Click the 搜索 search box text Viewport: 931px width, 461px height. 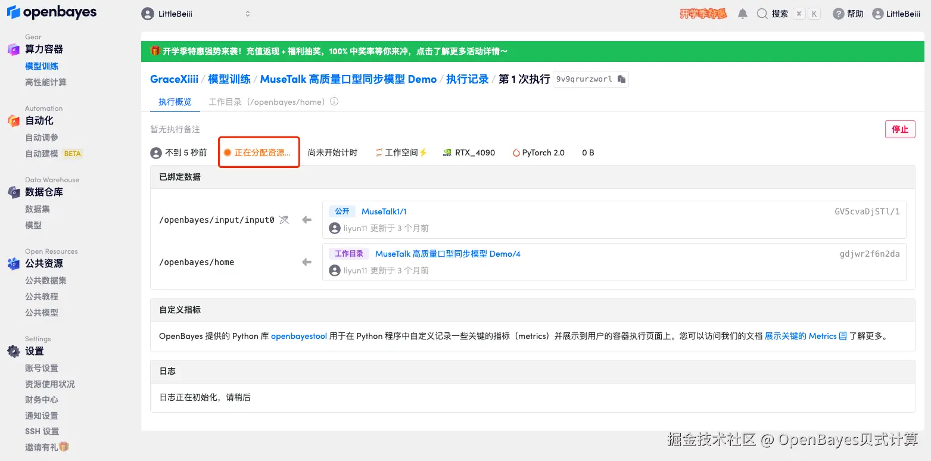[x=780, y=14]
